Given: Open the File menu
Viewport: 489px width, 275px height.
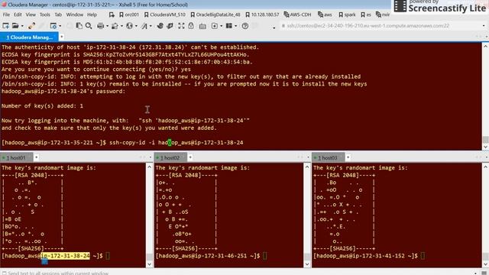Looking at the screenshot, I should tap(6, 15).
